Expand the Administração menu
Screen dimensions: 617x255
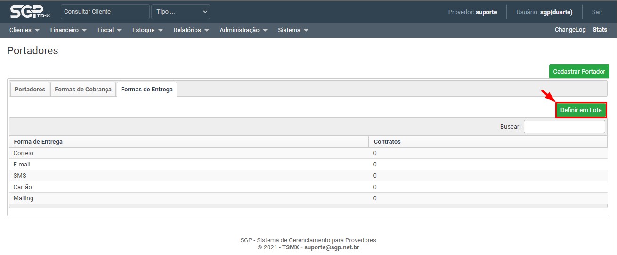click(243, 30)
